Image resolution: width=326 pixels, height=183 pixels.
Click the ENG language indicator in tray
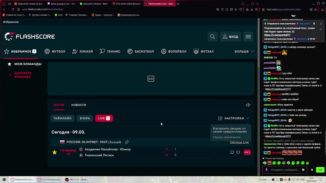click(303, 179)
